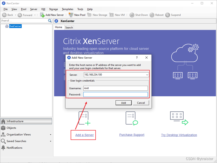
Task: Expand the Organization Views dropdown arrow
Action: pyautogui.click(x=50, y=135)
